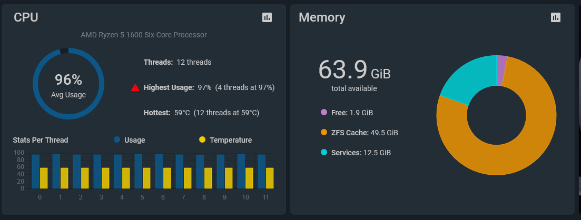Click the CPU widget title

26,17
